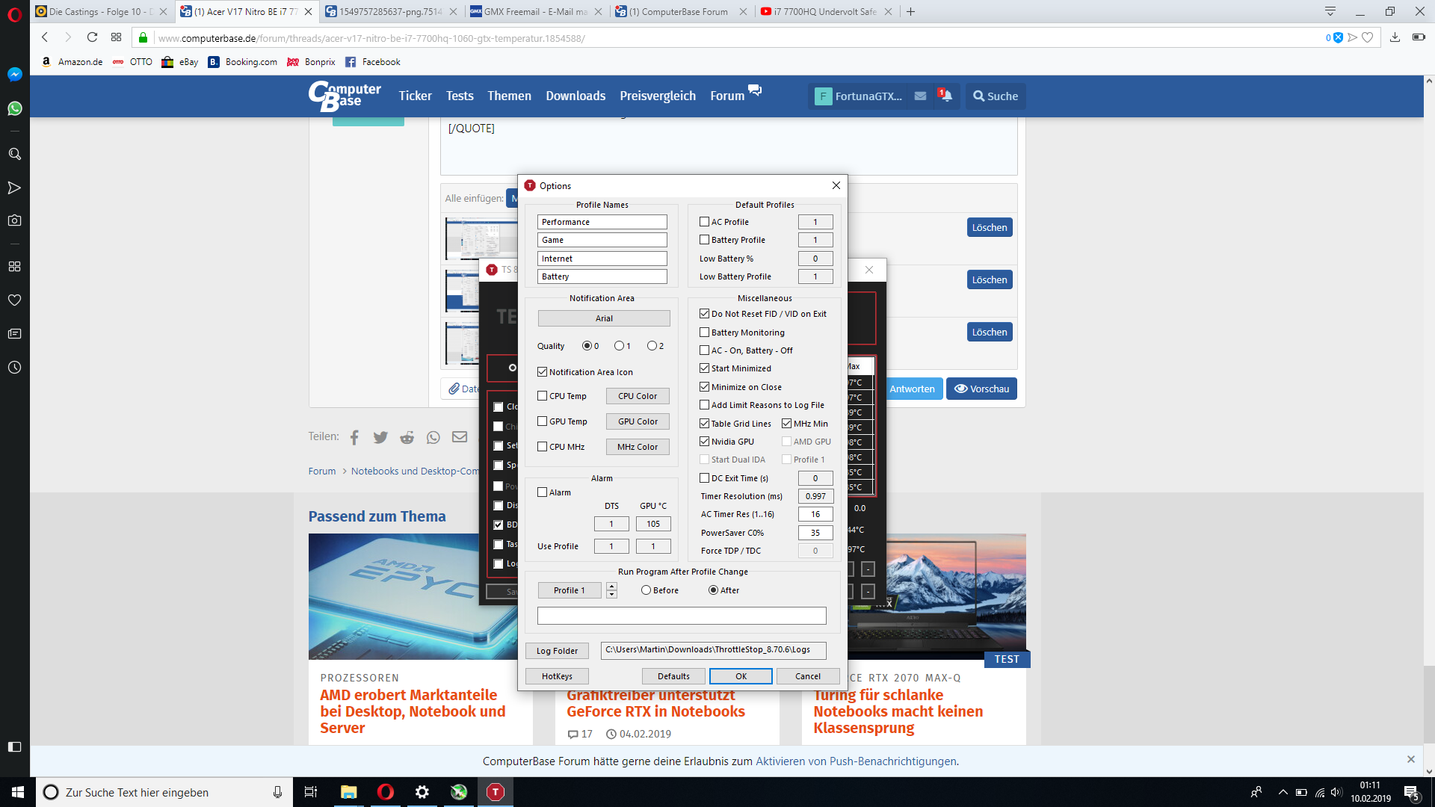The image size is (1435, 807).
Task: Open Windows Settings gear in taskbar
Action: click(x=422, y=792)
